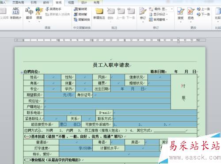Open the 简繁转换 conversion dialog

82,19
